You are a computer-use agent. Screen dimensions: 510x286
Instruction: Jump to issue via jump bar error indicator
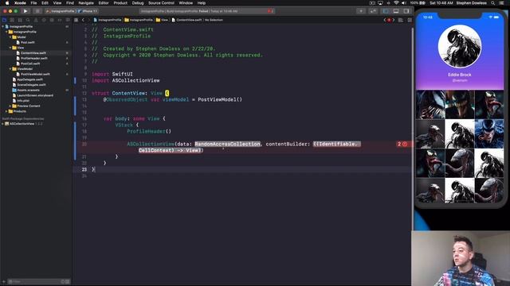(389, 20)
